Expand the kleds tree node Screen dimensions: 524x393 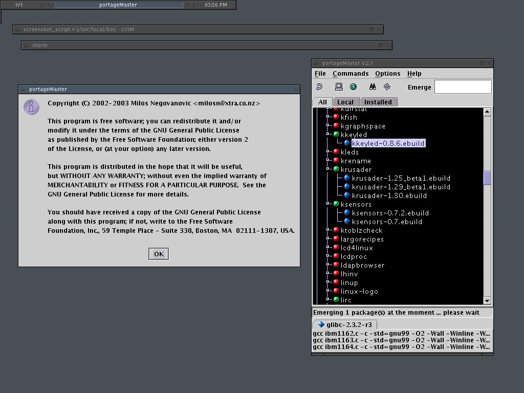tap(327, 151)
